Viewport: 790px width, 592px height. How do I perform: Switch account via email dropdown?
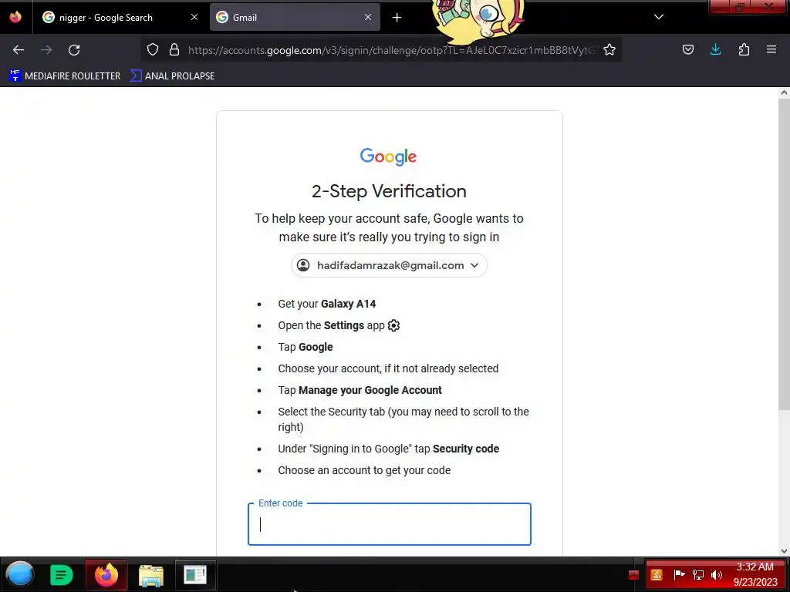389,265
